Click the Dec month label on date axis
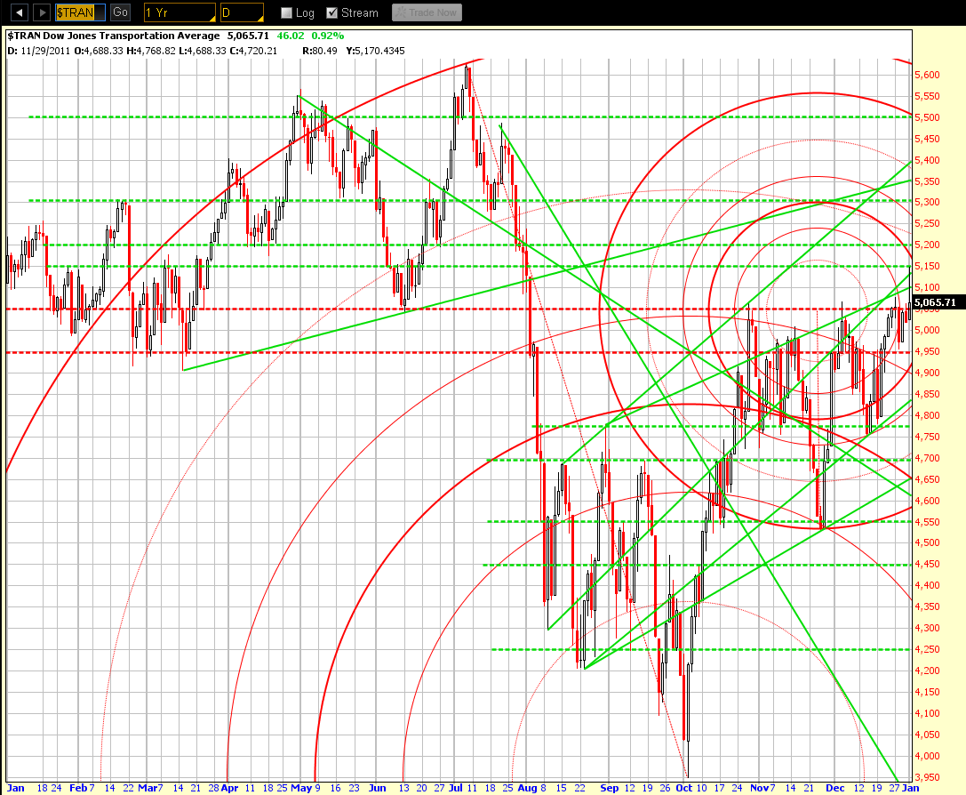The width and height of the screenshot is (966, 795). [x=835, y=788]
